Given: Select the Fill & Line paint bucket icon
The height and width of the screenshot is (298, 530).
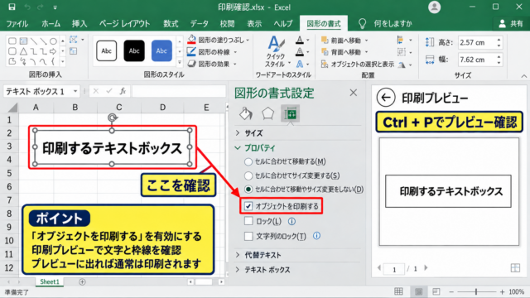Looking at the screenshot, I should (x=246, y=114).
